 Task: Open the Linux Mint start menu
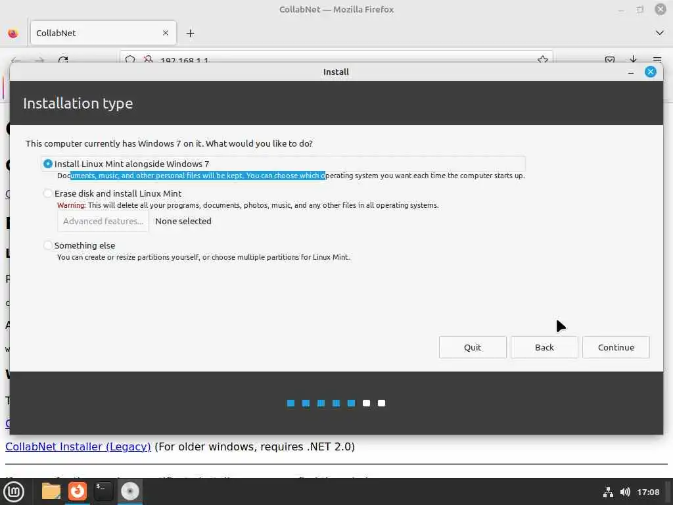(x=14, y=492)
